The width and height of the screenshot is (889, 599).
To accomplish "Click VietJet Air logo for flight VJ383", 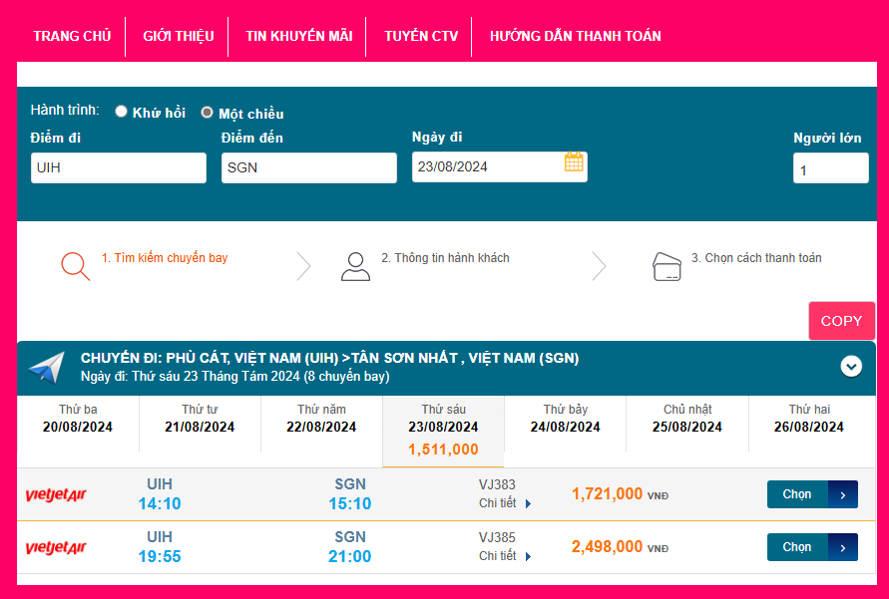I will tap(56, 495).
